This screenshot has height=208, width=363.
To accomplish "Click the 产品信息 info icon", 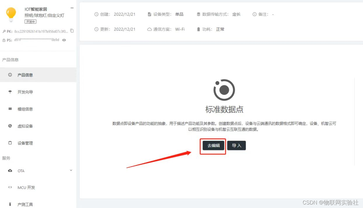I will (x=10, y=75).
